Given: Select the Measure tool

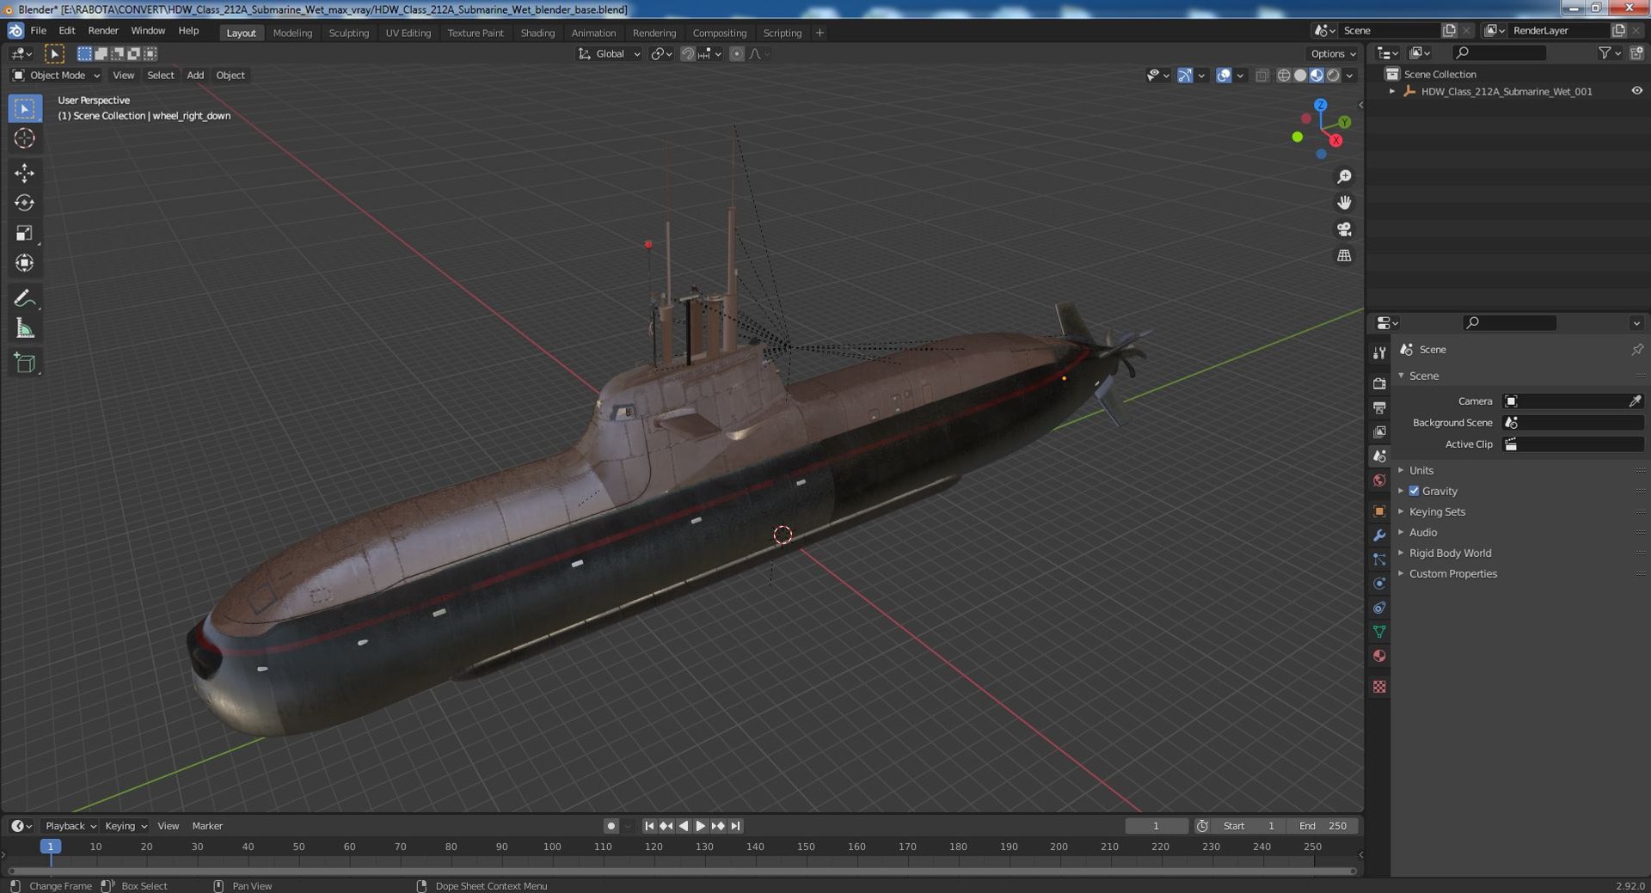Looking at the screenshot, I should (x=24, y=328).
